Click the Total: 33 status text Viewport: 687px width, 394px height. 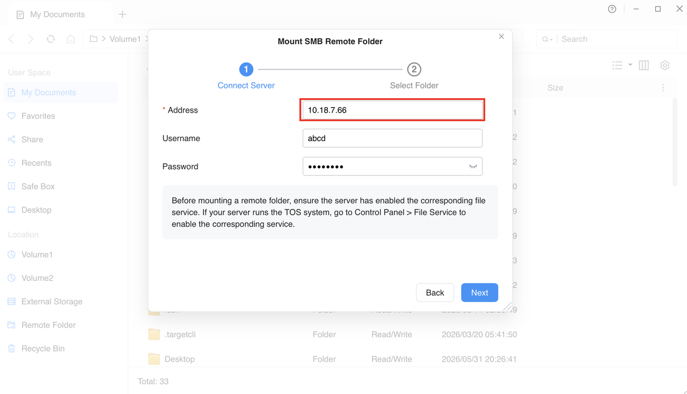153,382
